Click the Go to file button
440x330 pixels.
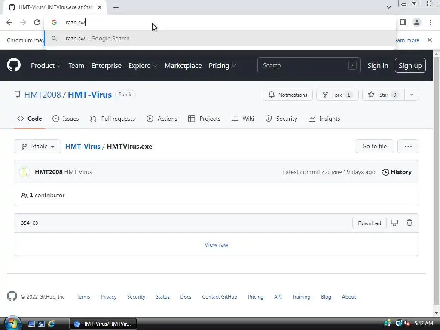[374, 146]
